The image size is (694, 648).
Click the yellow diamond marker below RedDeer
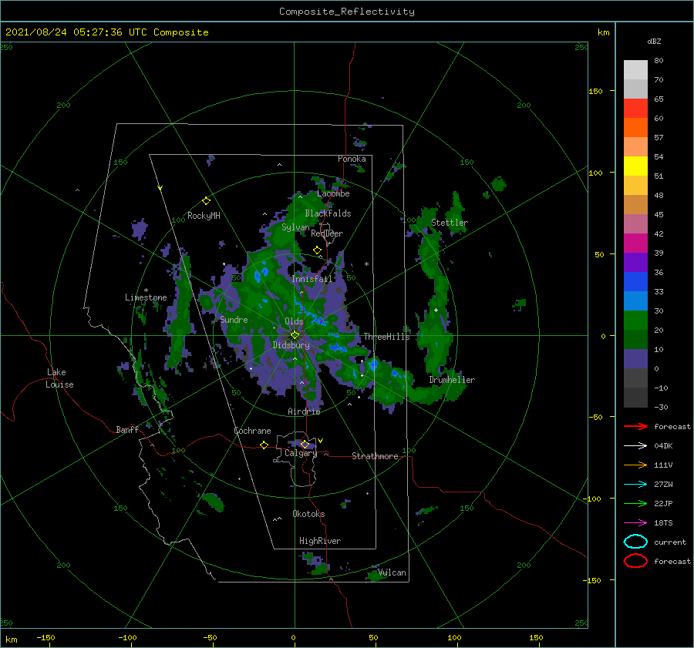[317, 250]
